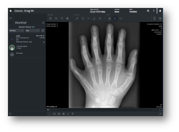Collapse the study entry chevron
This screenshot has height=132, width=179.
click(12, 39)
